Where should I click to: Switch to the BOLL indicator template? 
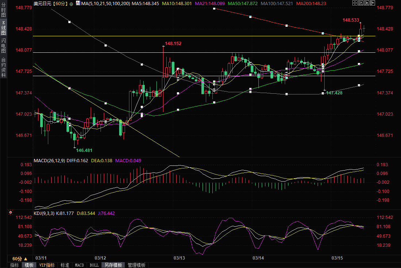[94, 265]
